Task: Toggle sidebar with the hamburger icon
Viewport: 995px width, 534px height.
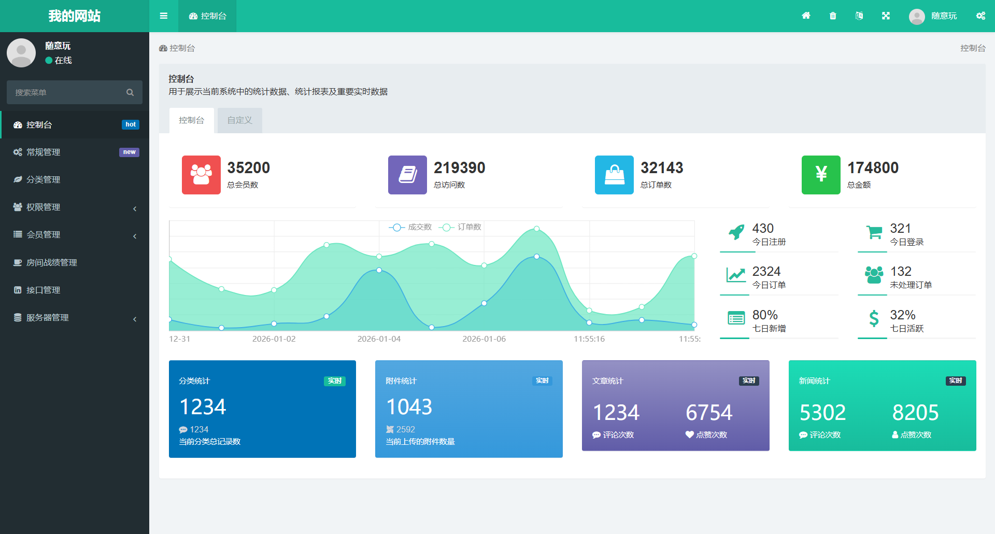Action: (164, 16)
